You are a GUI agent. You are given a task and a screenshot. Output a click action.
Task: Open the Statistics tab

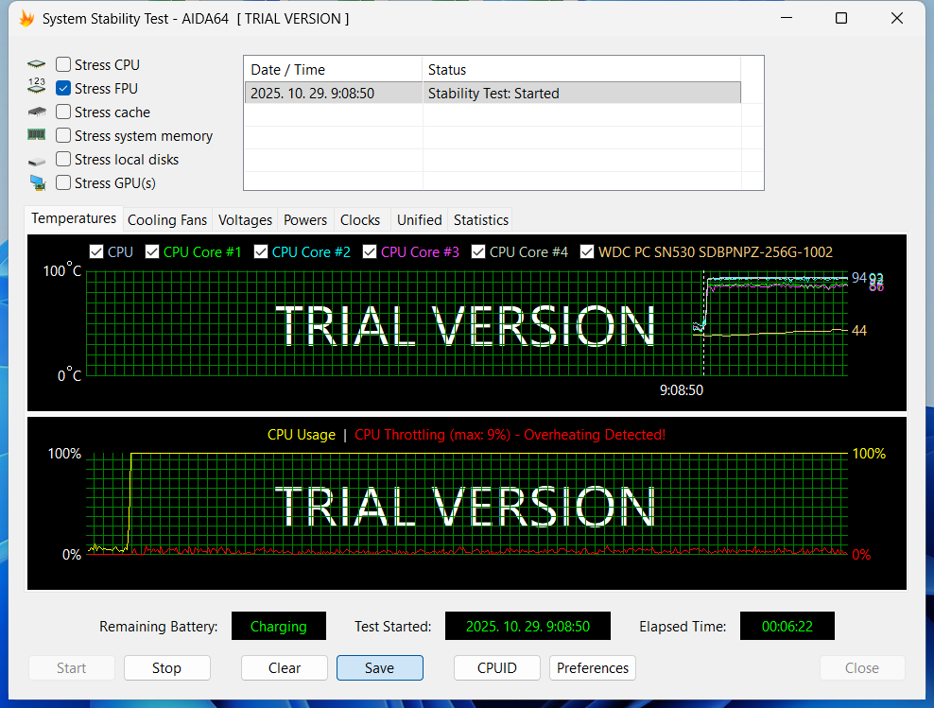480,219
